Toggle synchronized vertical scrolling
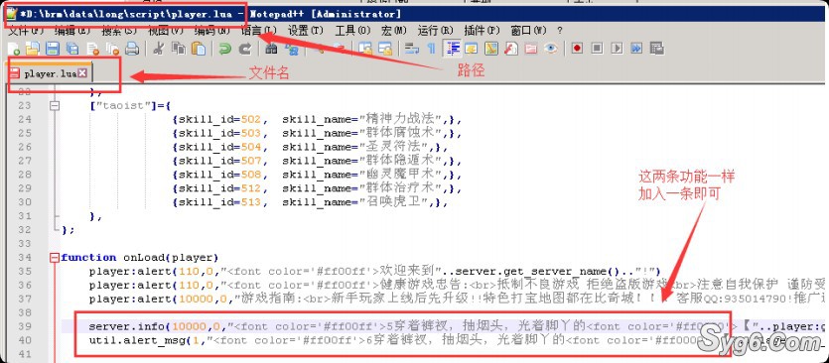829x363 pixels. click(x=365, y=49)
